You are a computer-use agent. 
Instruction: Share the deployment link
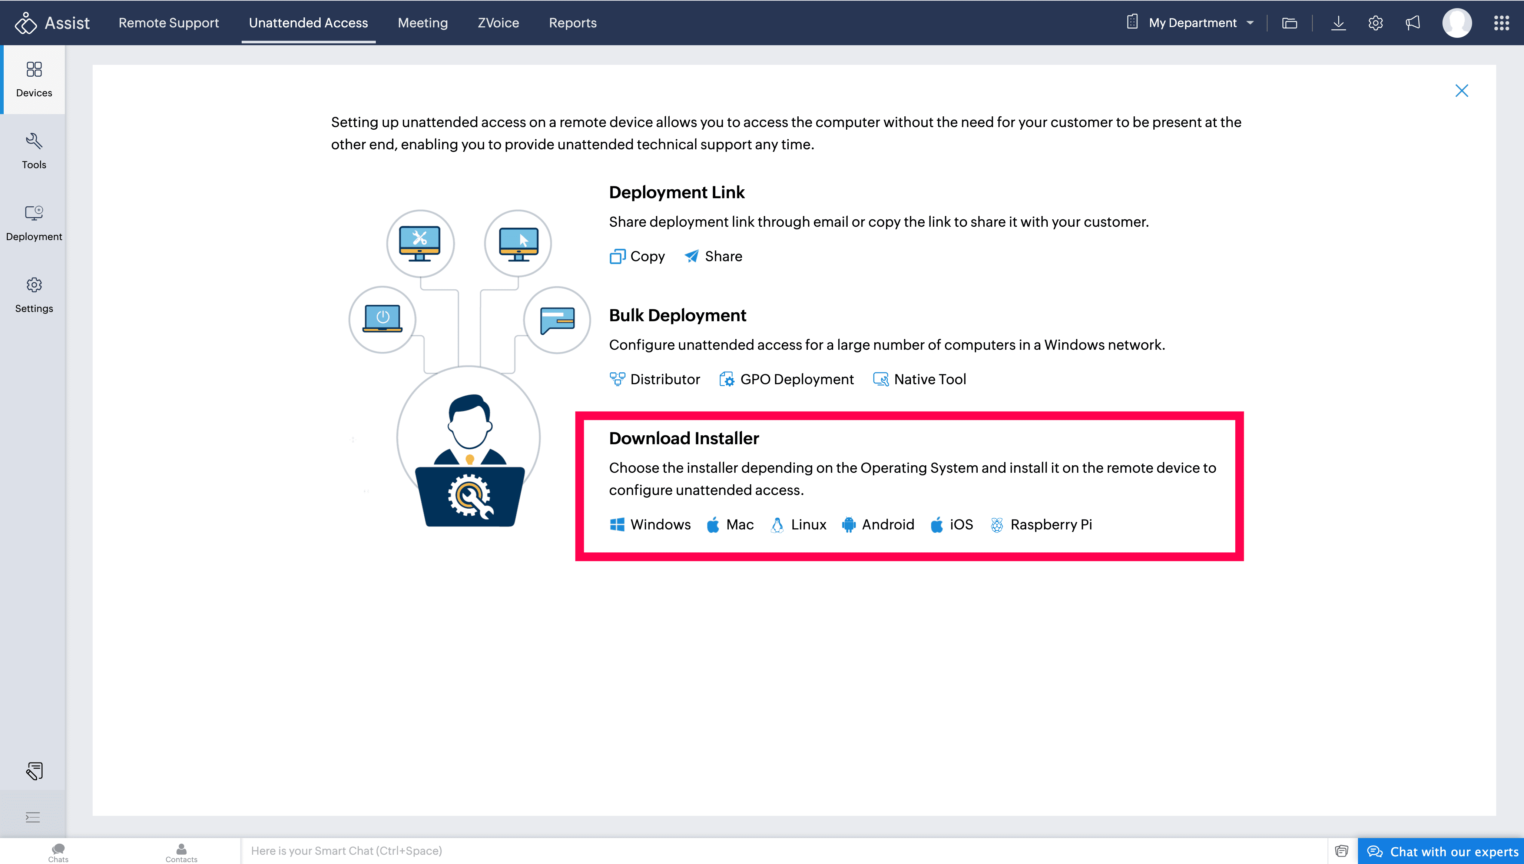click(x=713, y=256)
